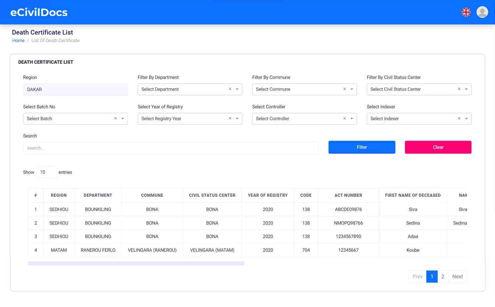The height and width of the screenshot is (307, 495).
Task: Expand the Select Commune dropdown
Action: pyautogui.click(x=352, y=89)
